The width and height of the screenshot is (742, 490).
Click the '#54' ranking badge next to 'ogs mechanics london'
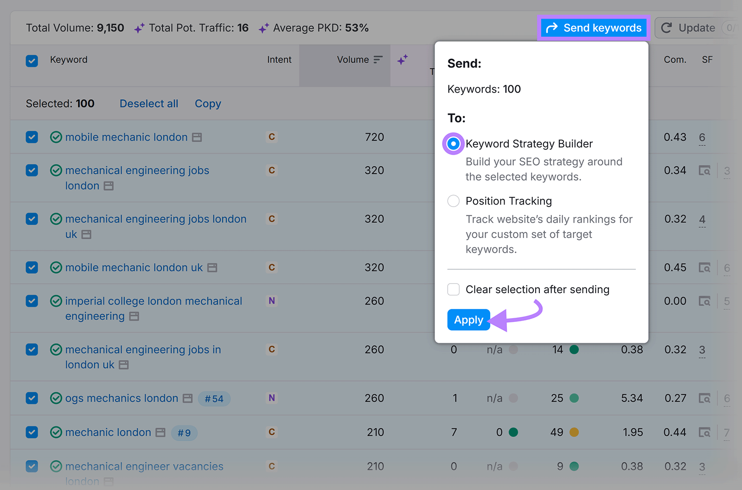click(214, 398)
